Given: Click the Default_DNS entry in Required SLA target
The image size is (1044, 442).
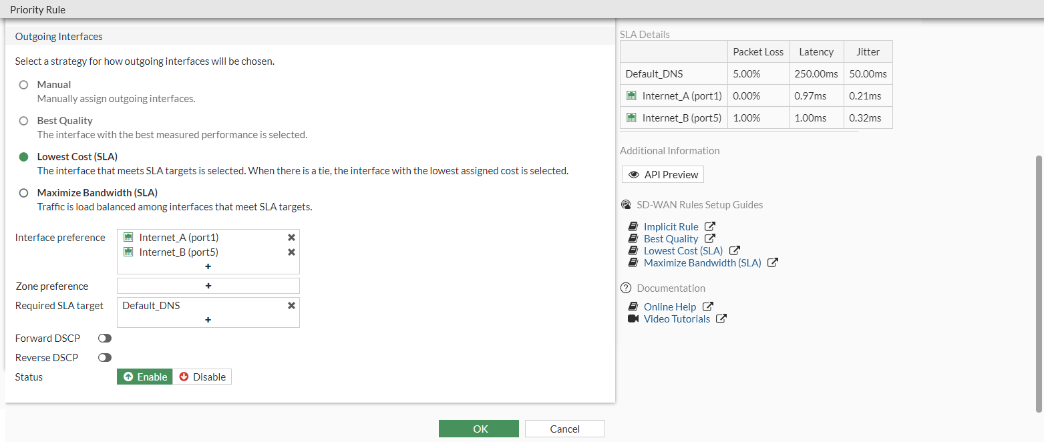Looking at the screenshot, I should 151,306.
